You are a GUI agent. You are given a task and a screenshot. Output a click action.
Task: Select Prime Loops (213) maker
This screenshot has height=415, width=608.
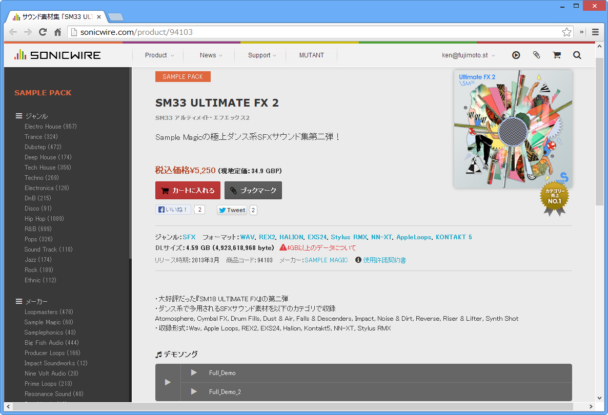coord(48,384)
